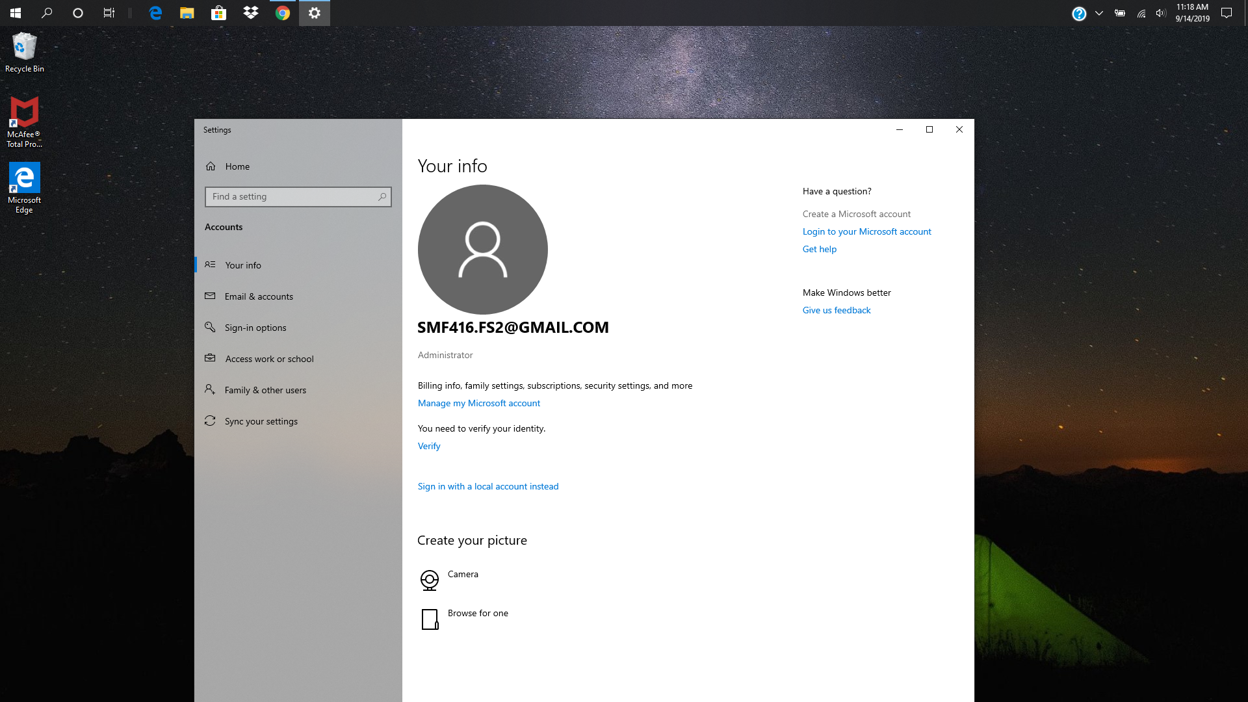Click the Browse for one file icon
1248x702 pixels.
click(429, 619)
